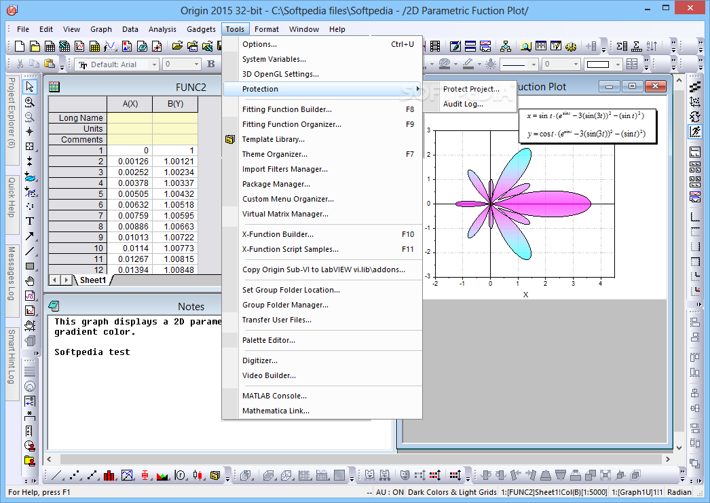Click the Code Builder gear icon
This screenshot has width=710, height=503.
pyautogui.click(x=571, y=46)
